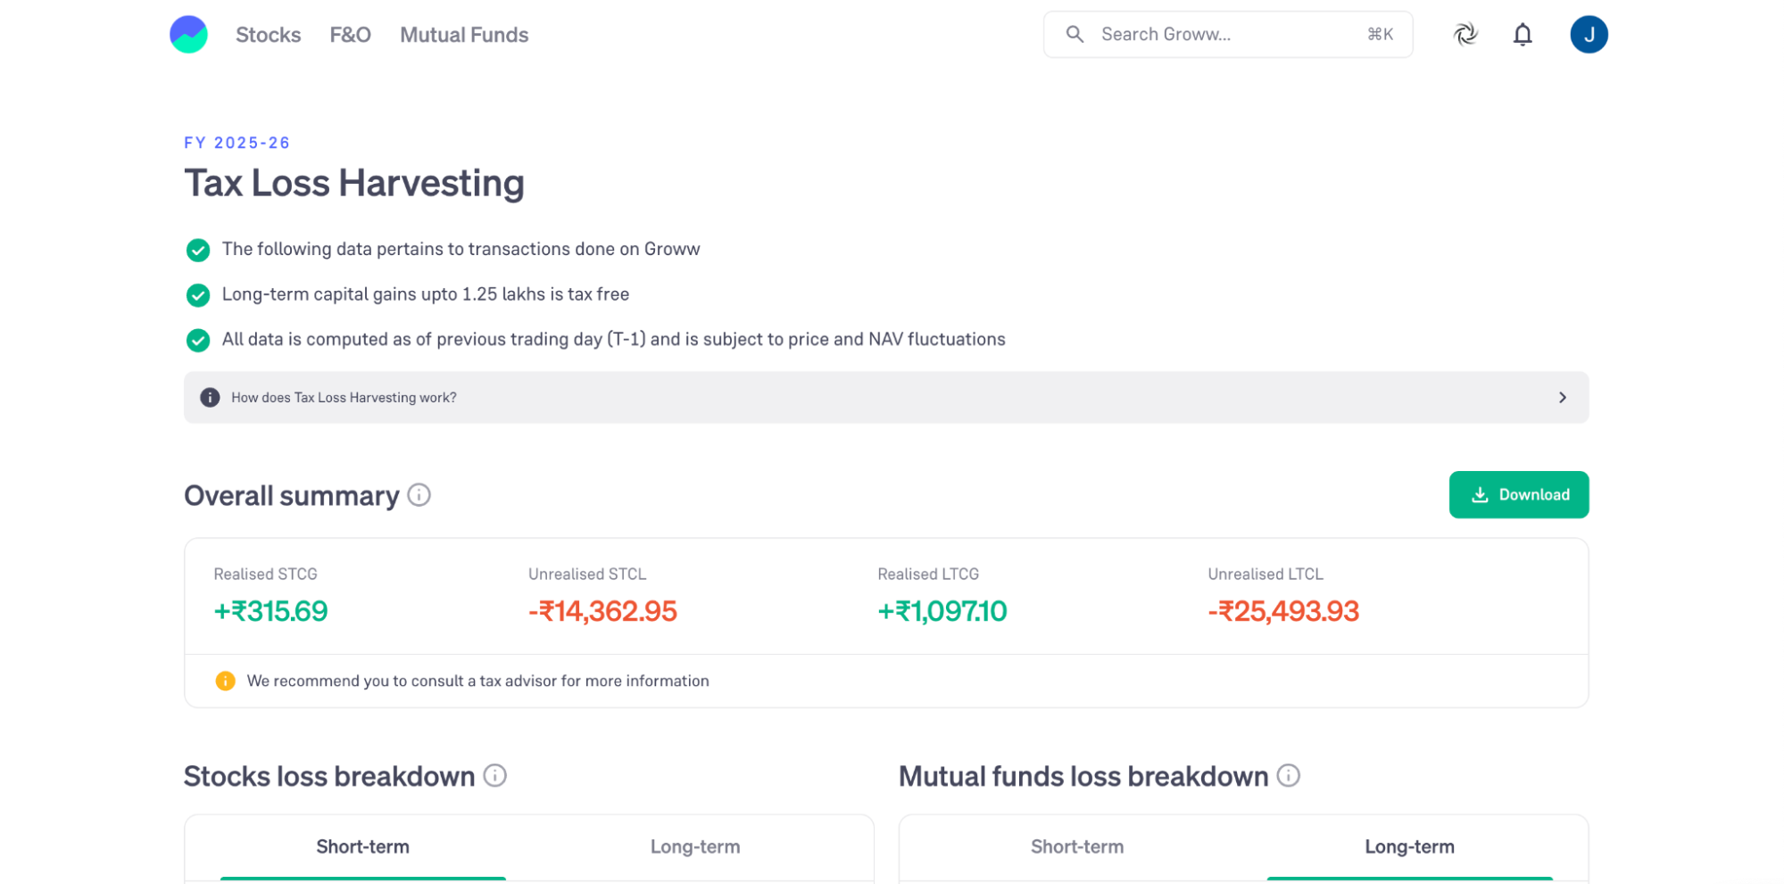
Task: Go to F&O section
Action: (350, 35)
